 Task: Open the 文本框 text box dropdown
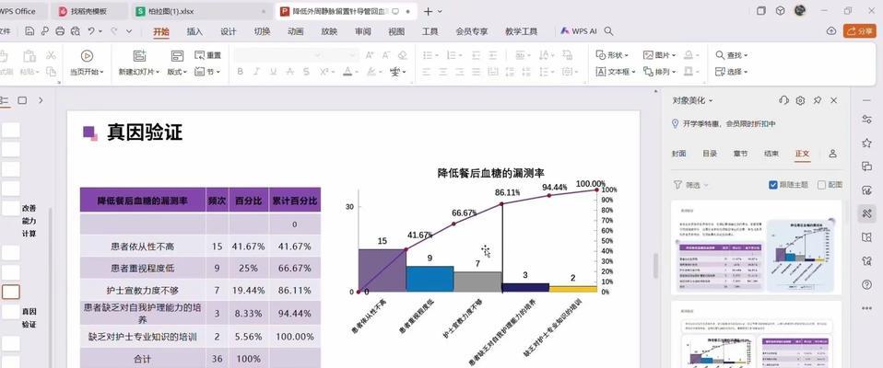click(616, 72)
